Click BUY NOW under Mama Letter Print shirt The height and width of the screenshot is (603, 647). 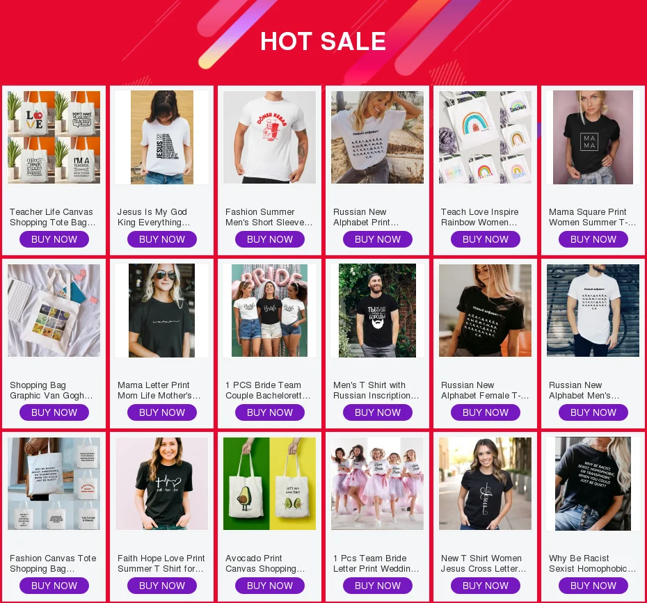(x=161, y=412)
